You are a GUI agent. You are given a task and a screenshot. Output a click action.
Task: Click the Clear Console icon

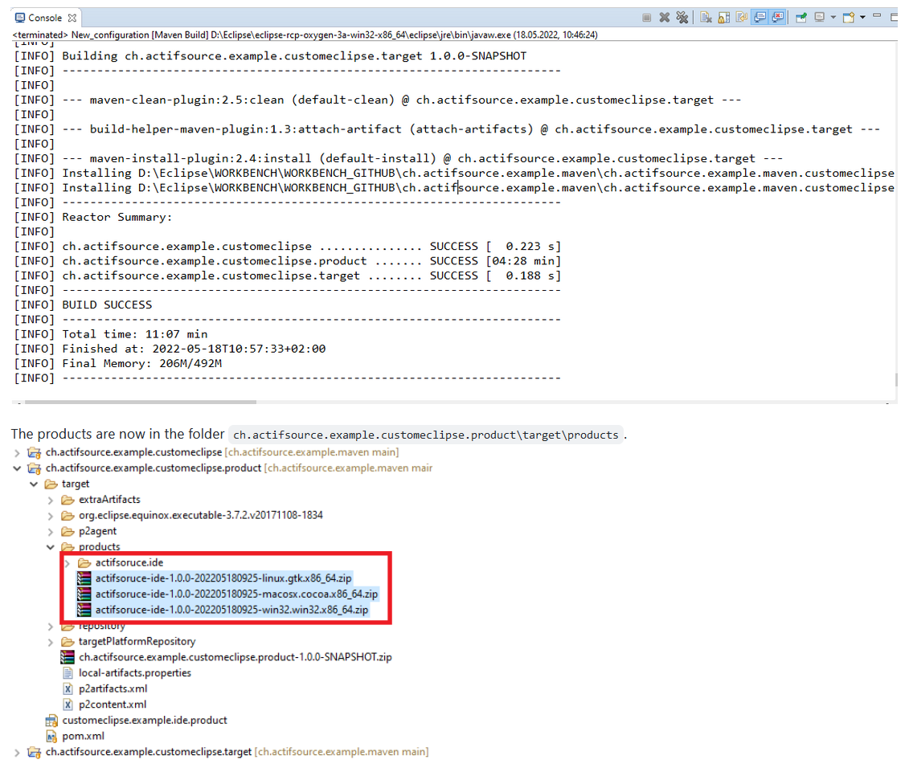click(x=705, y=17)
